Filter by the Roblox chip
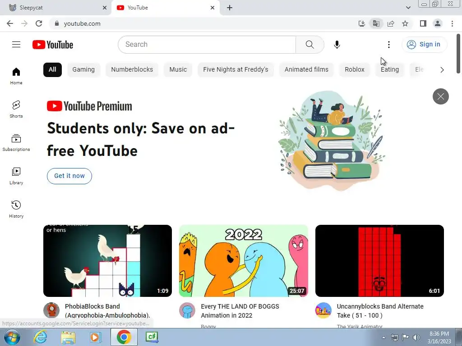This screenshot has width=462, height=346. click(355, 70)
